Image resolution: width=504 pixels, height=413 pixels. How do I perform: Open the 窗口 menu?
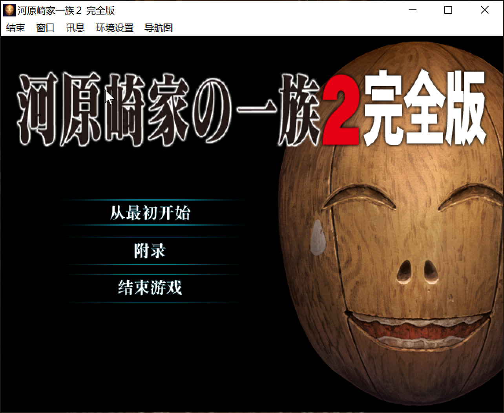click(45, 28)
